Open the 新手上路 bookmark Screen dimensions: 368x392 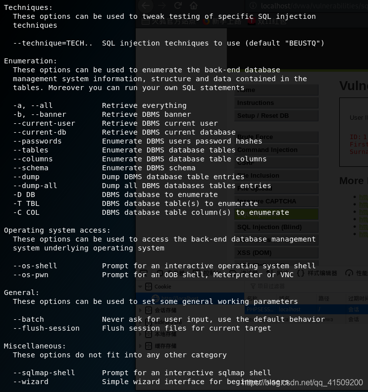pos(222,21)
